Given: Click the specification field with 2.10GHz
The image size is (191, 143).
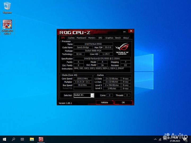Looking at the screenshot, I should click(102, 59).
